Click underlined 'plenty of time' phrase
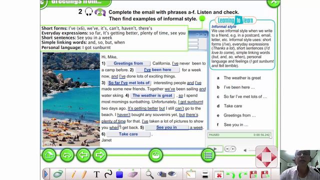 (113, 121)
